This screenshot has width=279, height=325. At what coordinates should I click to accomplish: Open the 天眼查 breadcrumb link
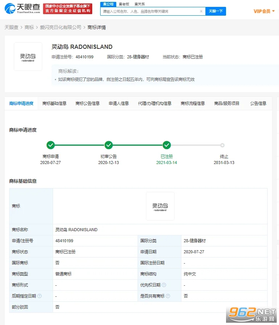(x=11, y=27)
